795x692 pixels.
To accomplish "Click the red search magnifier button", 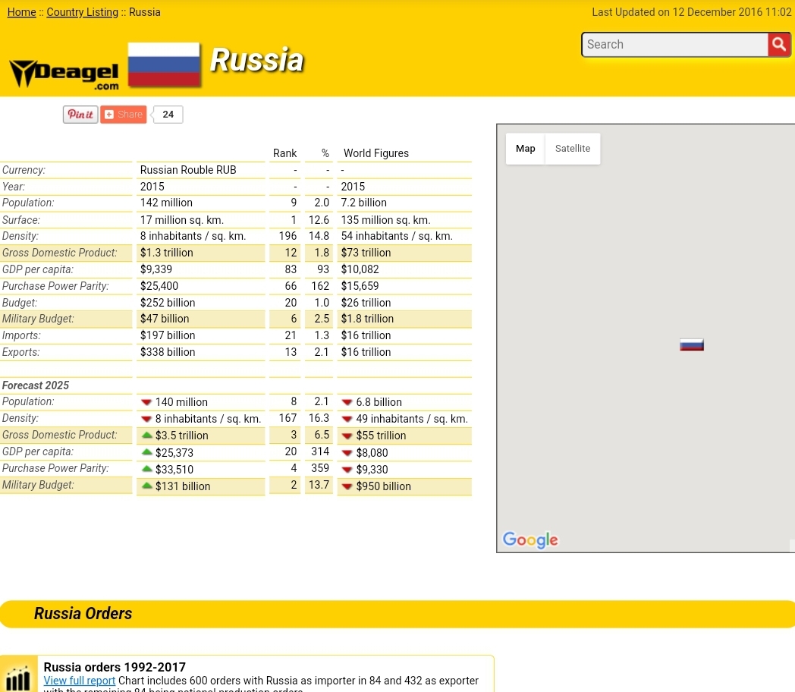I will click(x=779, y=45).
